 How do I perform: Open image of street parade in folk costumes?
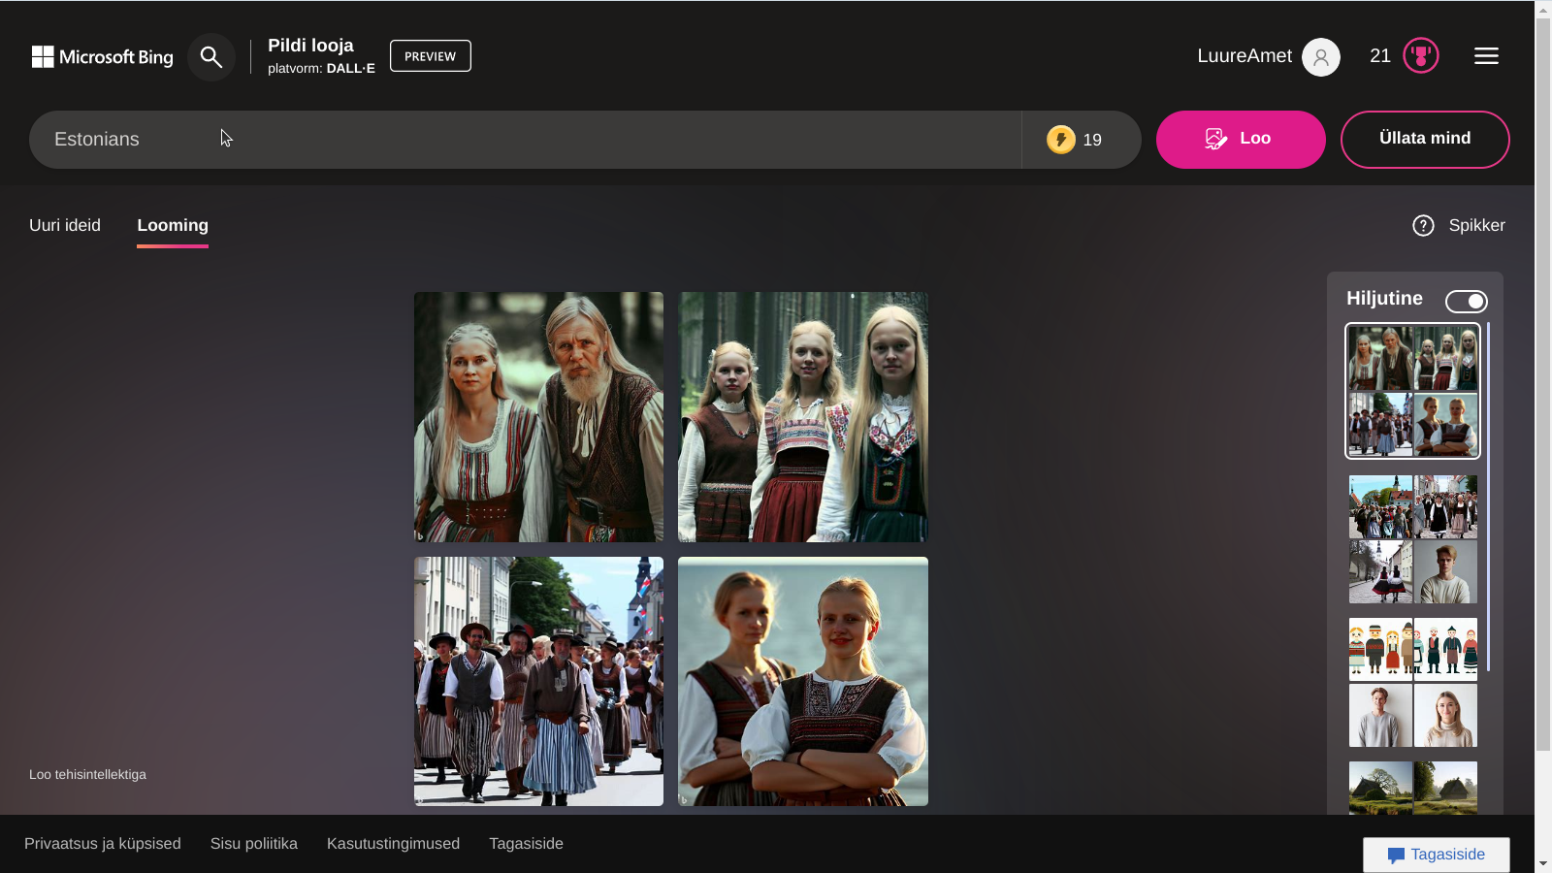click(539, 681)
